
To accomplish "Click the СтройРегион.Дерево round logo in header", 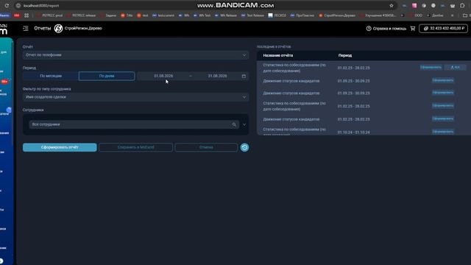I will 58,28.
